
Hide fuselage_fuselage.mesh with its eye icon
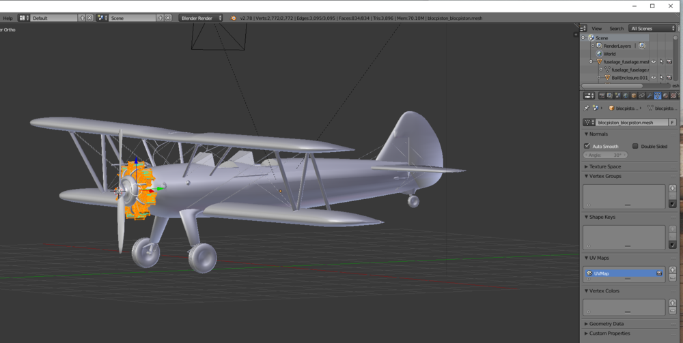pyautogui.click(x=654, y=62)
